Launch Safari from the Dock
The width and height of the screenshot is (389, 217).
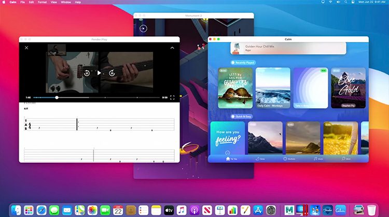click(x=41, y=210)
